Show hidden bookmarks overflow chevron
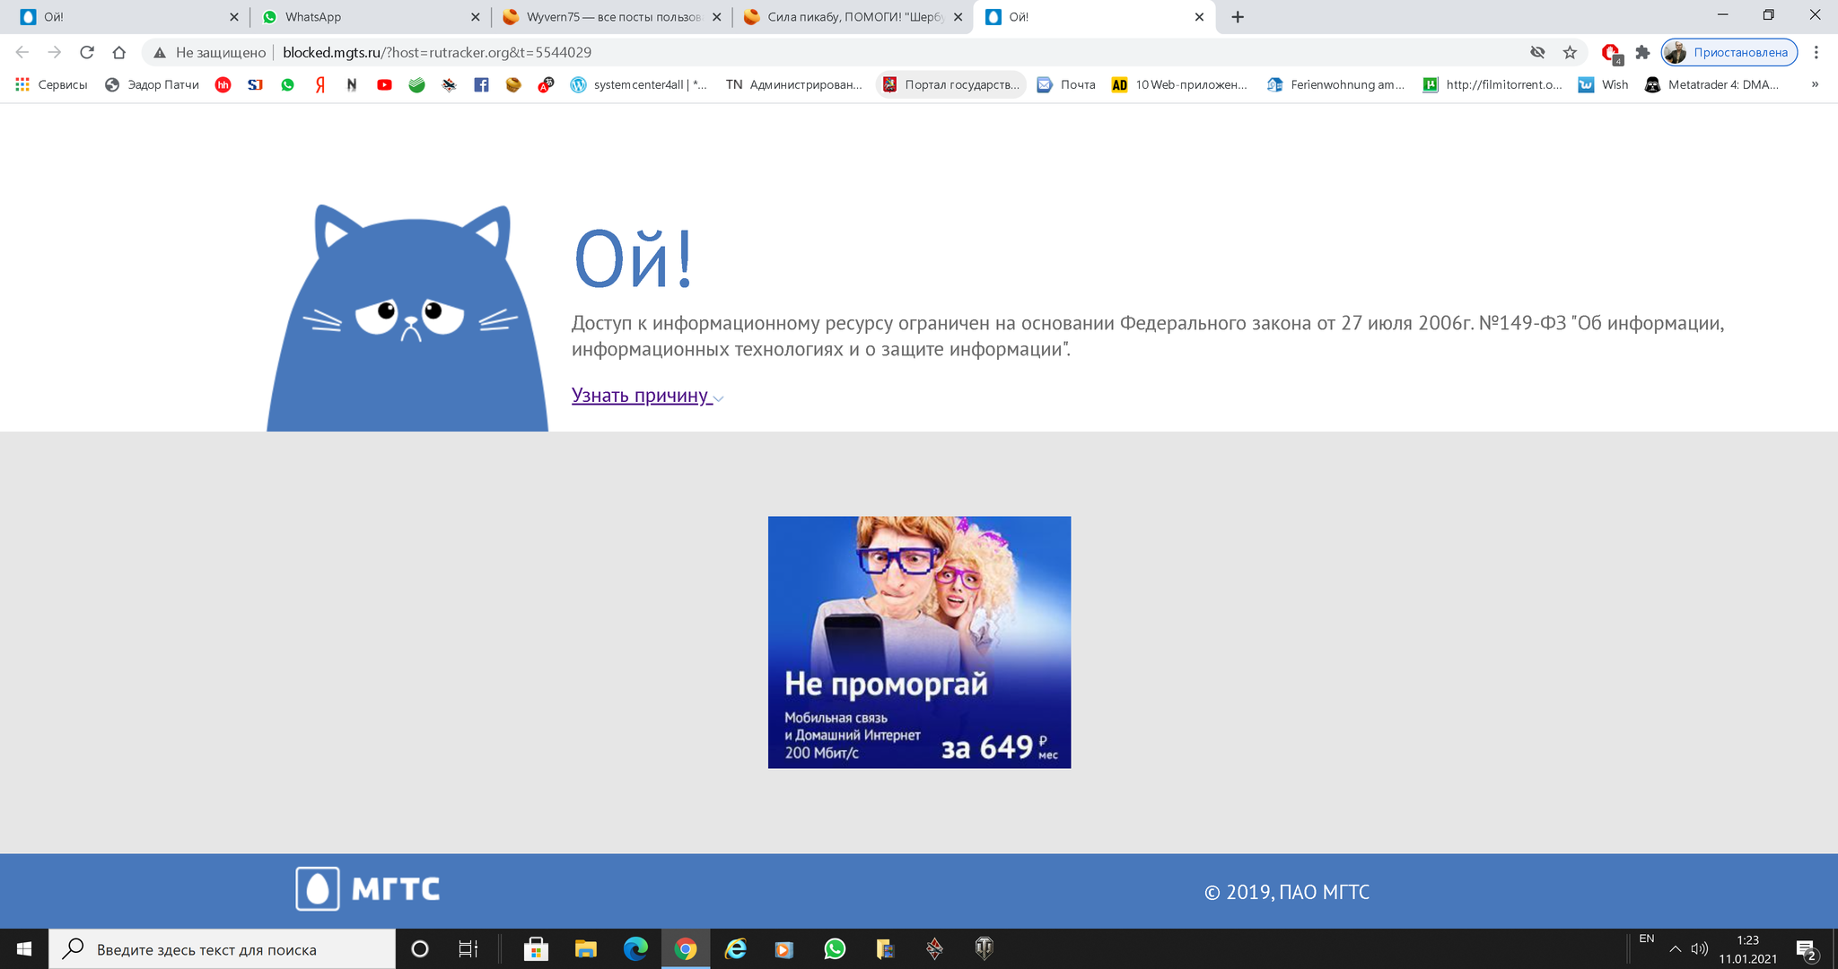 (x=1815, y=84)
